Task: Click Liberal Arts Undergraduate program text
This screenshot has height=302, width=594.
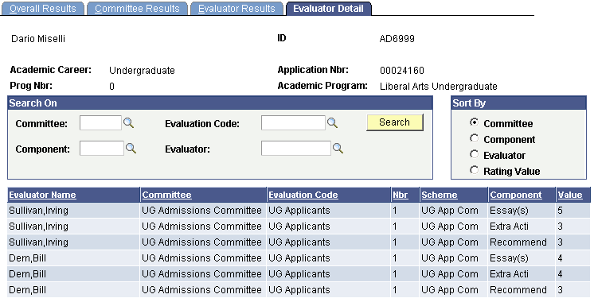Action: click(x=438, y=87)
